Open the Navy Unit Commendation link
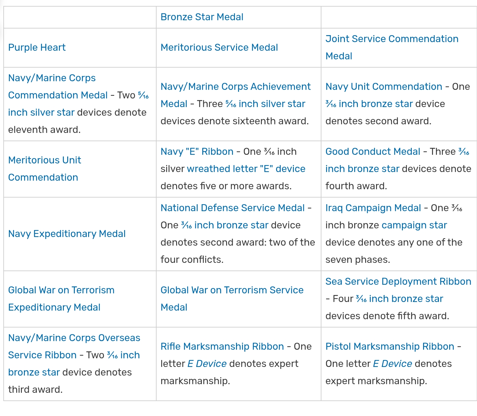The width and height of the screenshot is (477, 416). [x=384, y=87]
